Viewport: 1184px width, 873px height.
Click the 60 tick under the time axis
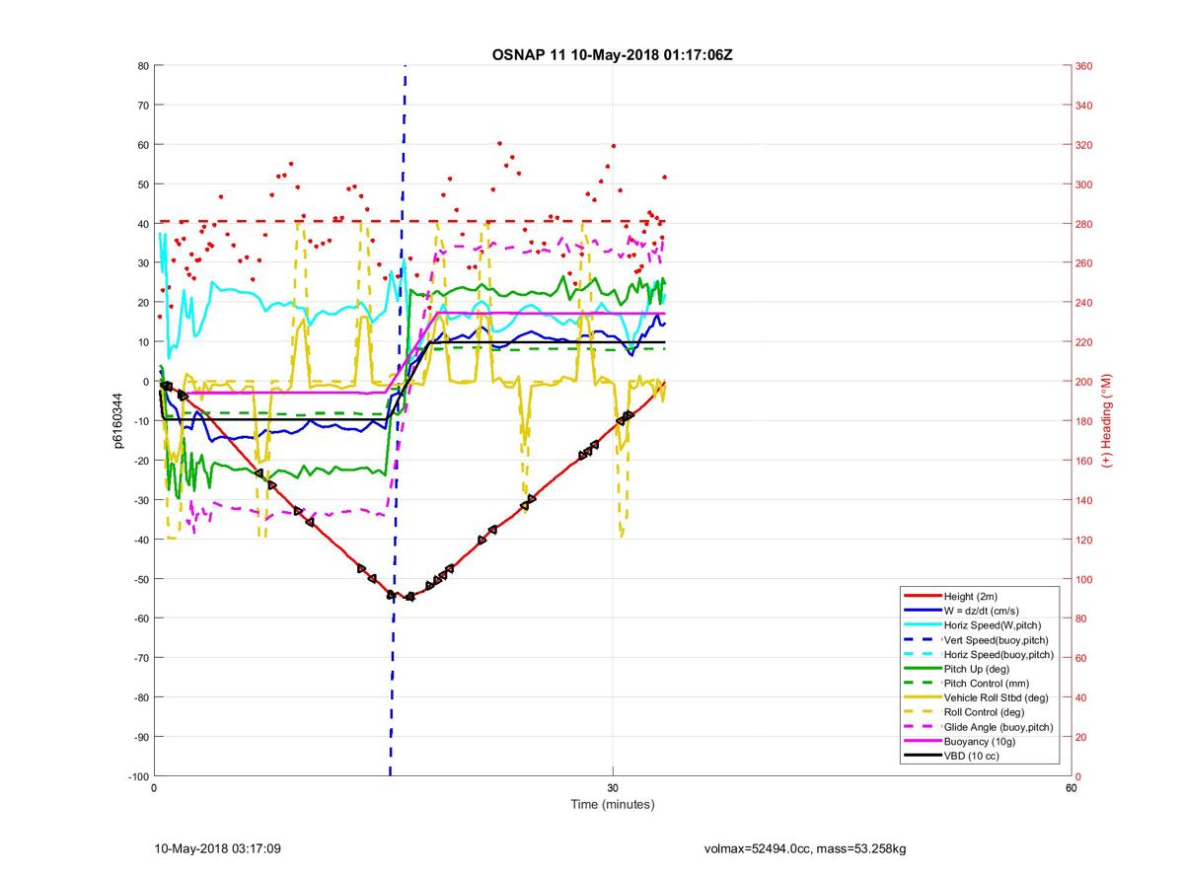1071,788
